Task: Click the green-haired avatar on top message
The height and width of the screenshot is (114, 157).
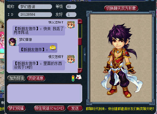Action: 71,25
